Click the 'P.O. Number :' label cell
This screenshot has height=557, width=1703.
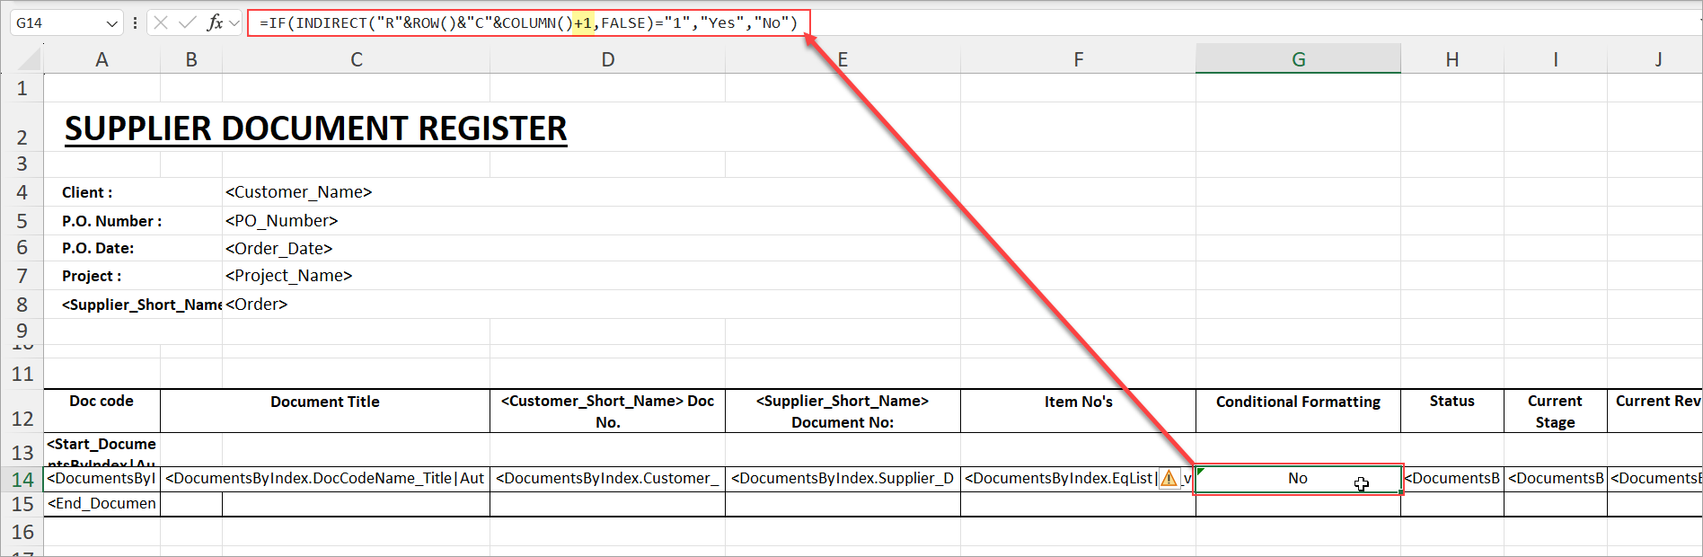pyautogui.click(x=111, y=221)
